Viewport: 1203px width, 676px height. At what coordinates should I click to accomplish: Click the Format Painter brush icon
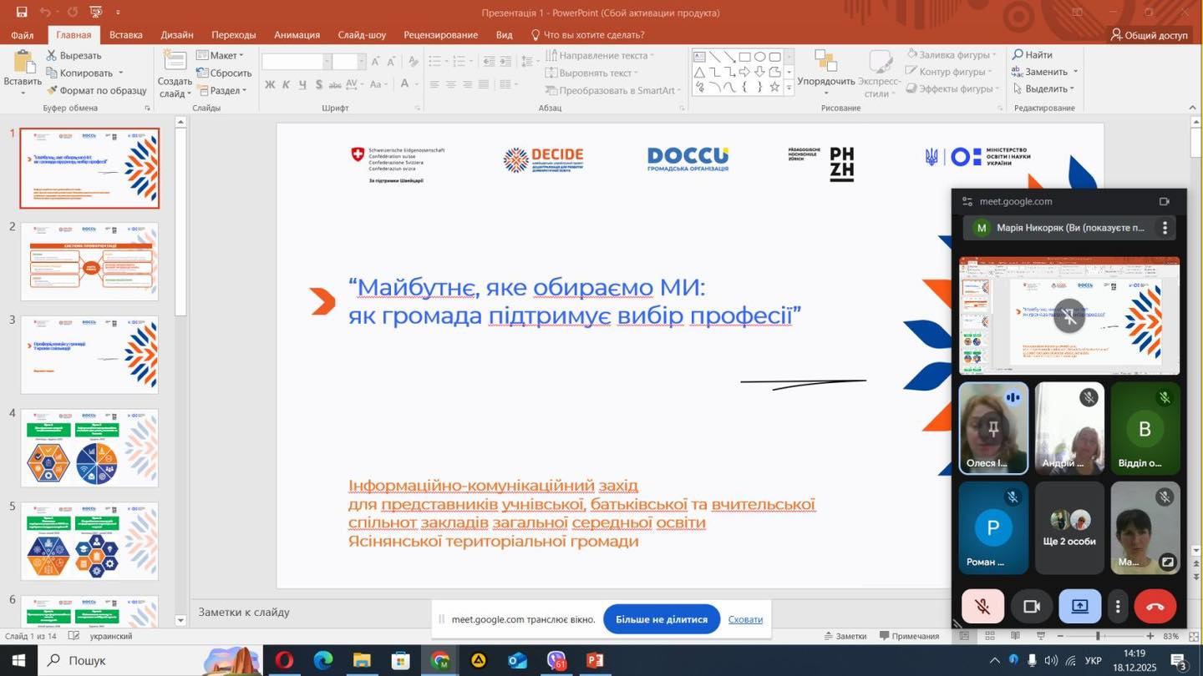click(53, 90)
